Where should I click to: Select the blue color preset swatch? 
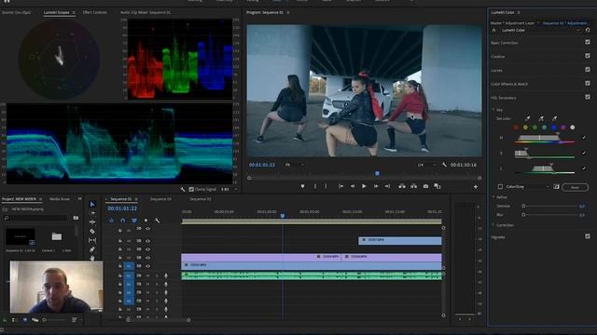point(554,127)
